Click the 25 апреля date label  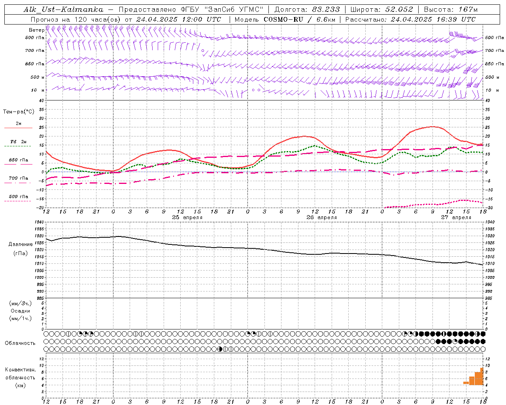click(x=187, y=218)
